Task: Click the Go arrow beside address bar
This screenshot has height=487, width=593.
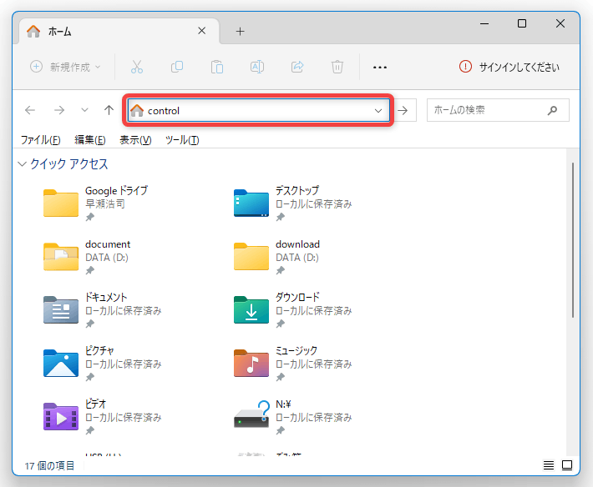Action: pyautogui.click(x=403, y=111)
